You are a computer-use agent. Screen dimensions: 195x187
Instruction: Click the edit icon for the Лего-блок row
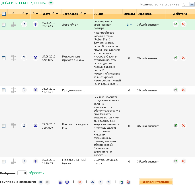pyautogui.click(x=176, y=24)
